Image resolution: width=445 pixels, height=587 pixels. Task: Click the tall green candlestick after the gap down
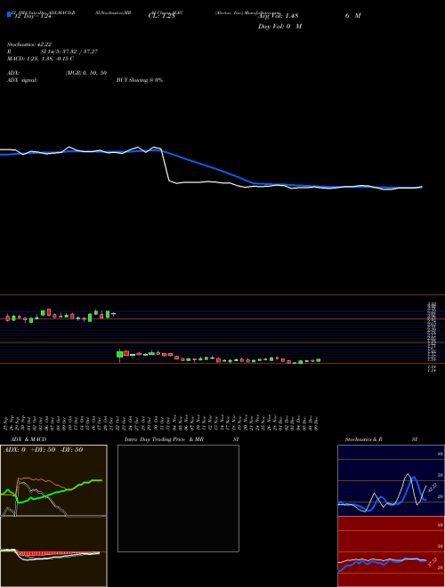[119, 355]
